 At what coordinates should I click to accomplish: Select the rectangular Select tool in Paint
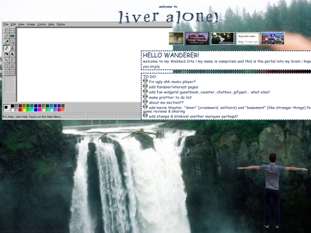(12, 30)
